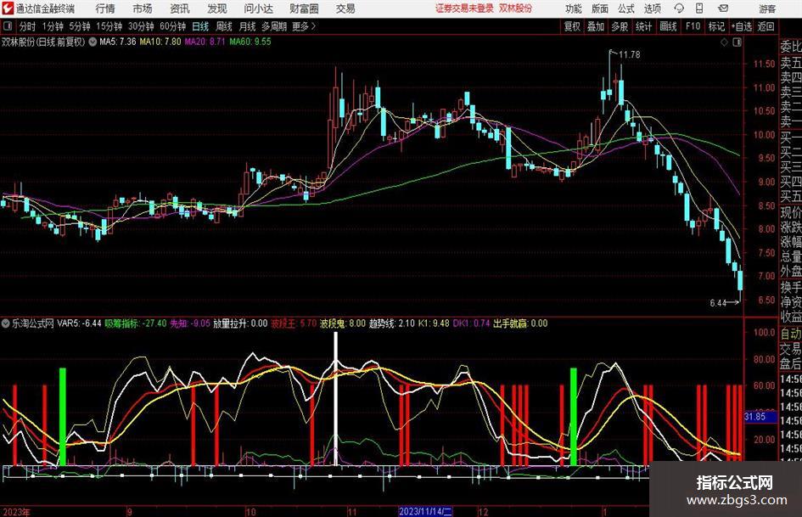Open the mobile phone icon in the title bar
The width and height of the screenshot is (802, 517).
[699, 8]
